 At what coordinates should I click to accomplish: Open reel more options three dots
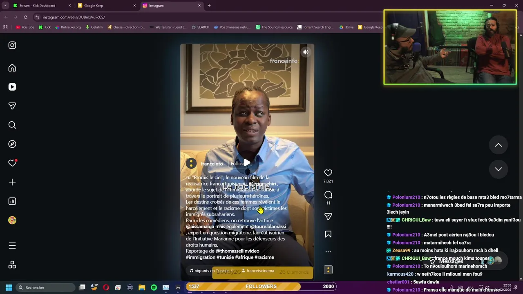tap(328, 252)
